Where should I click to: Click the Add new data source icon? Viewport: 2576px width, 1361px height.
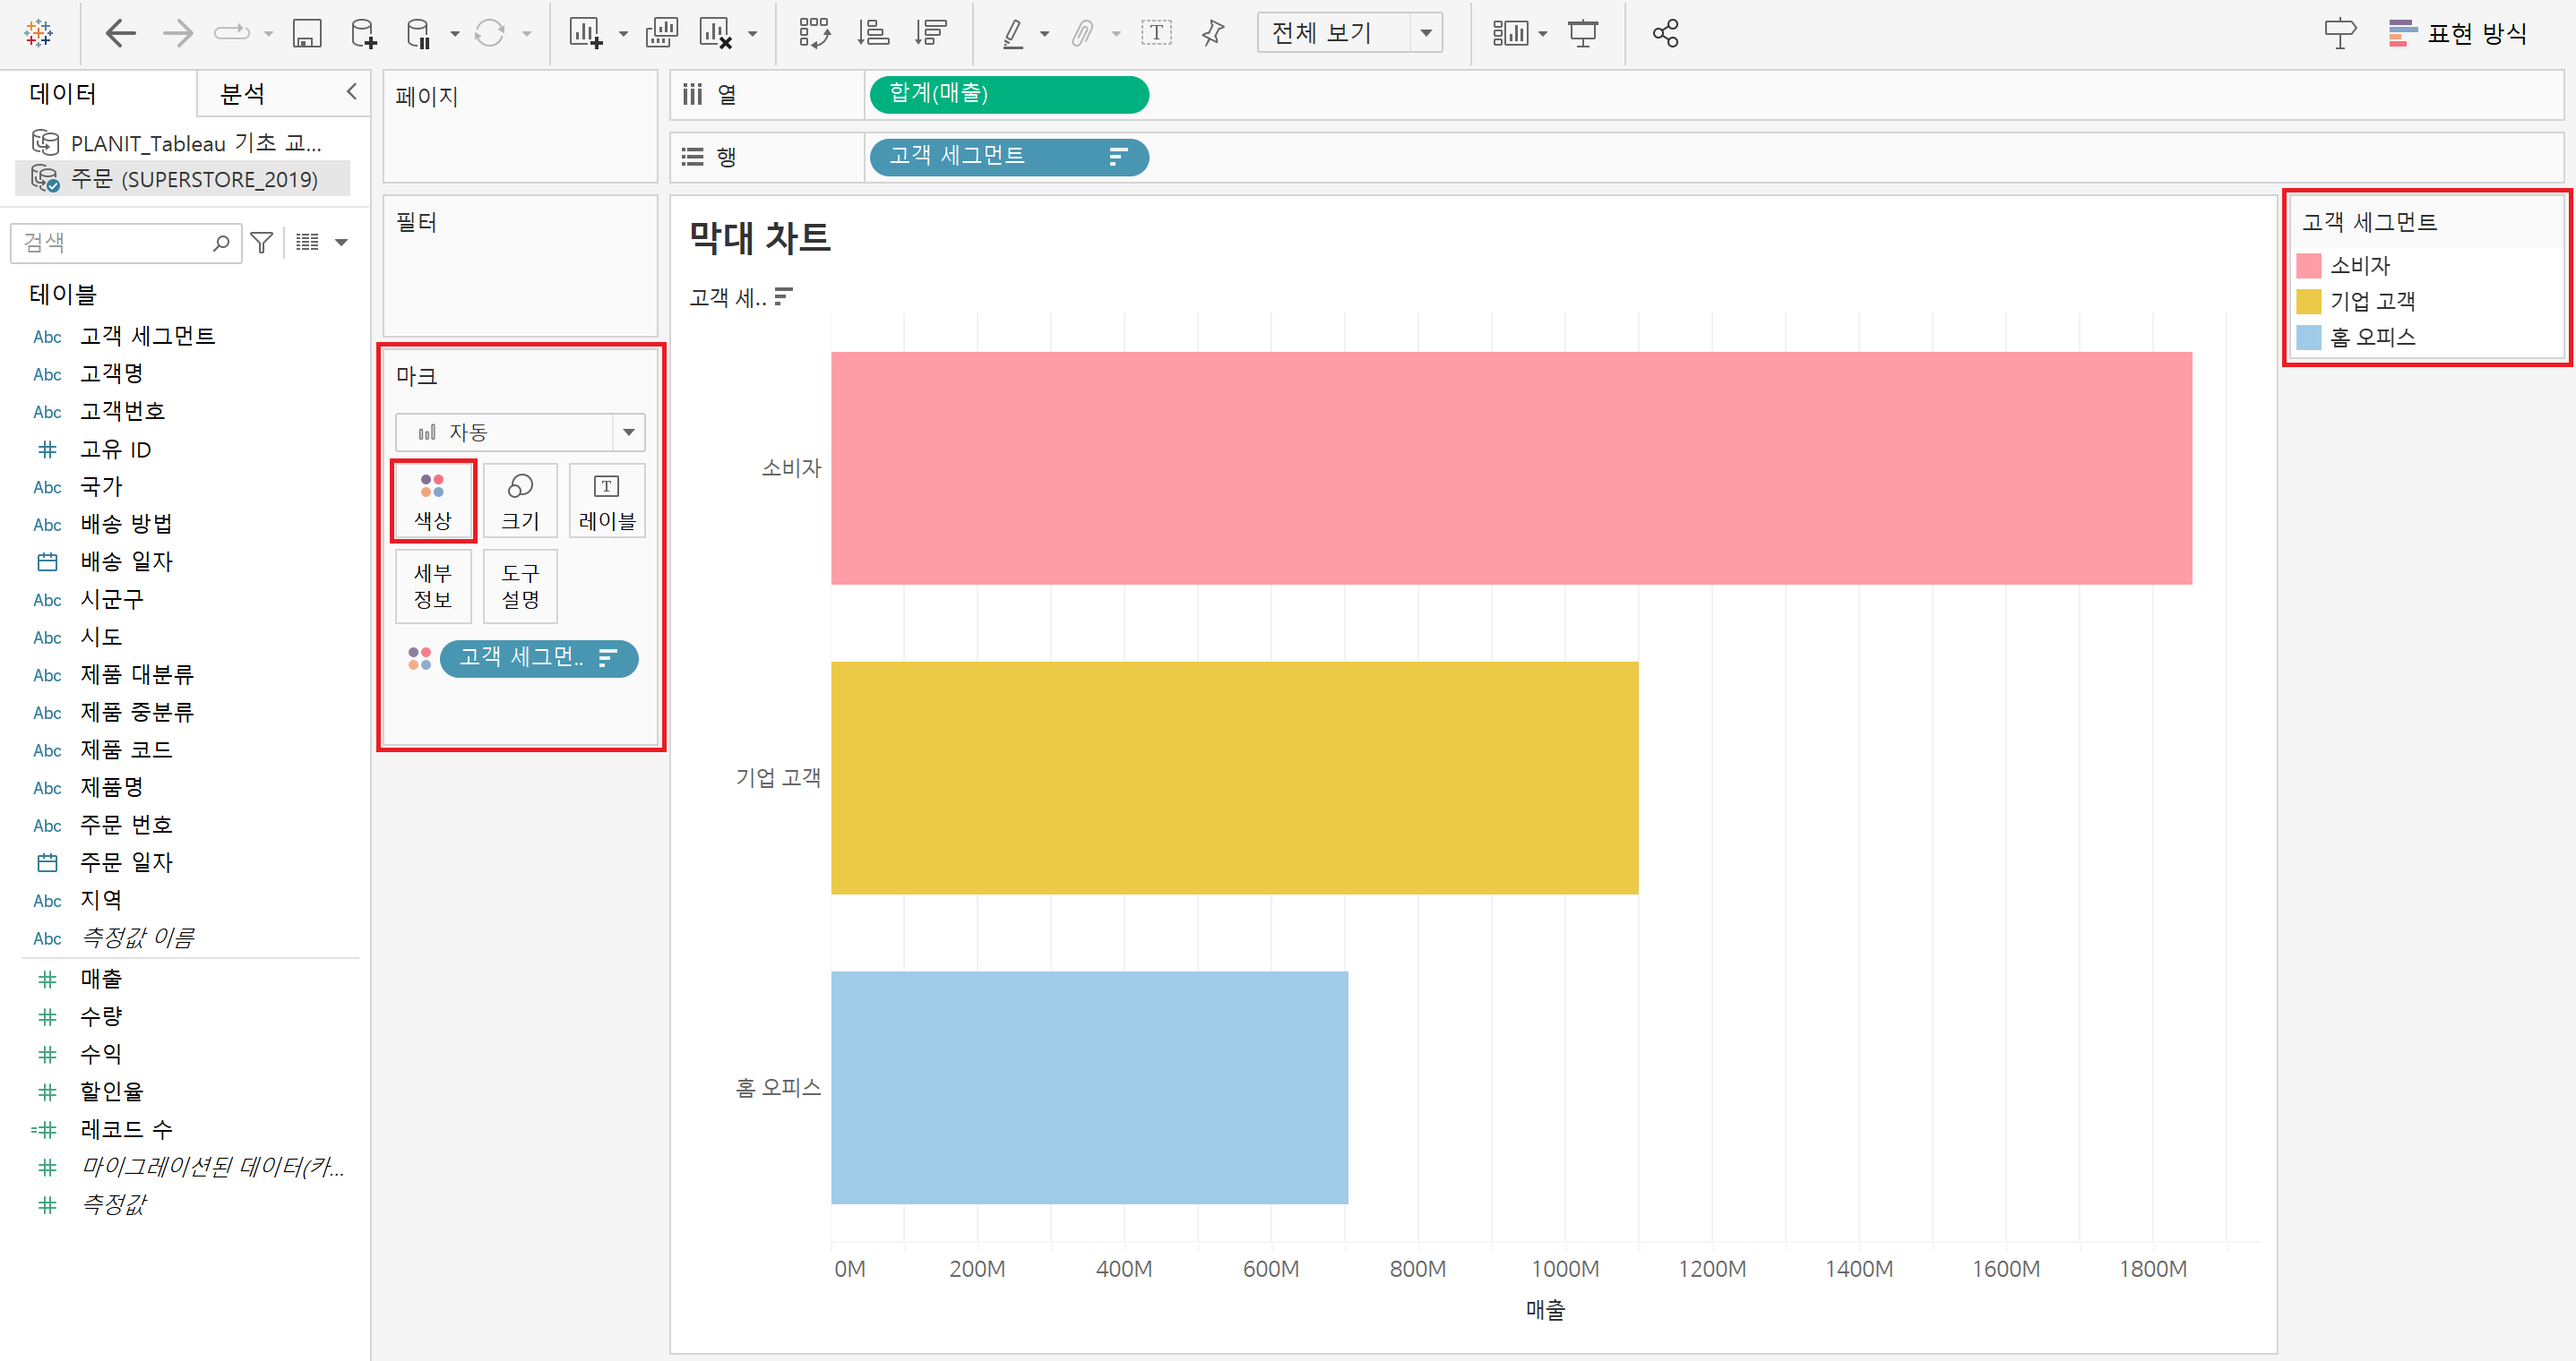[364, 33]
